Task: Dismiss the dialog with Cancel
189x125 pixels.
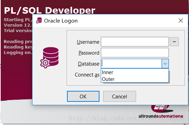Action: pos(120,96)
